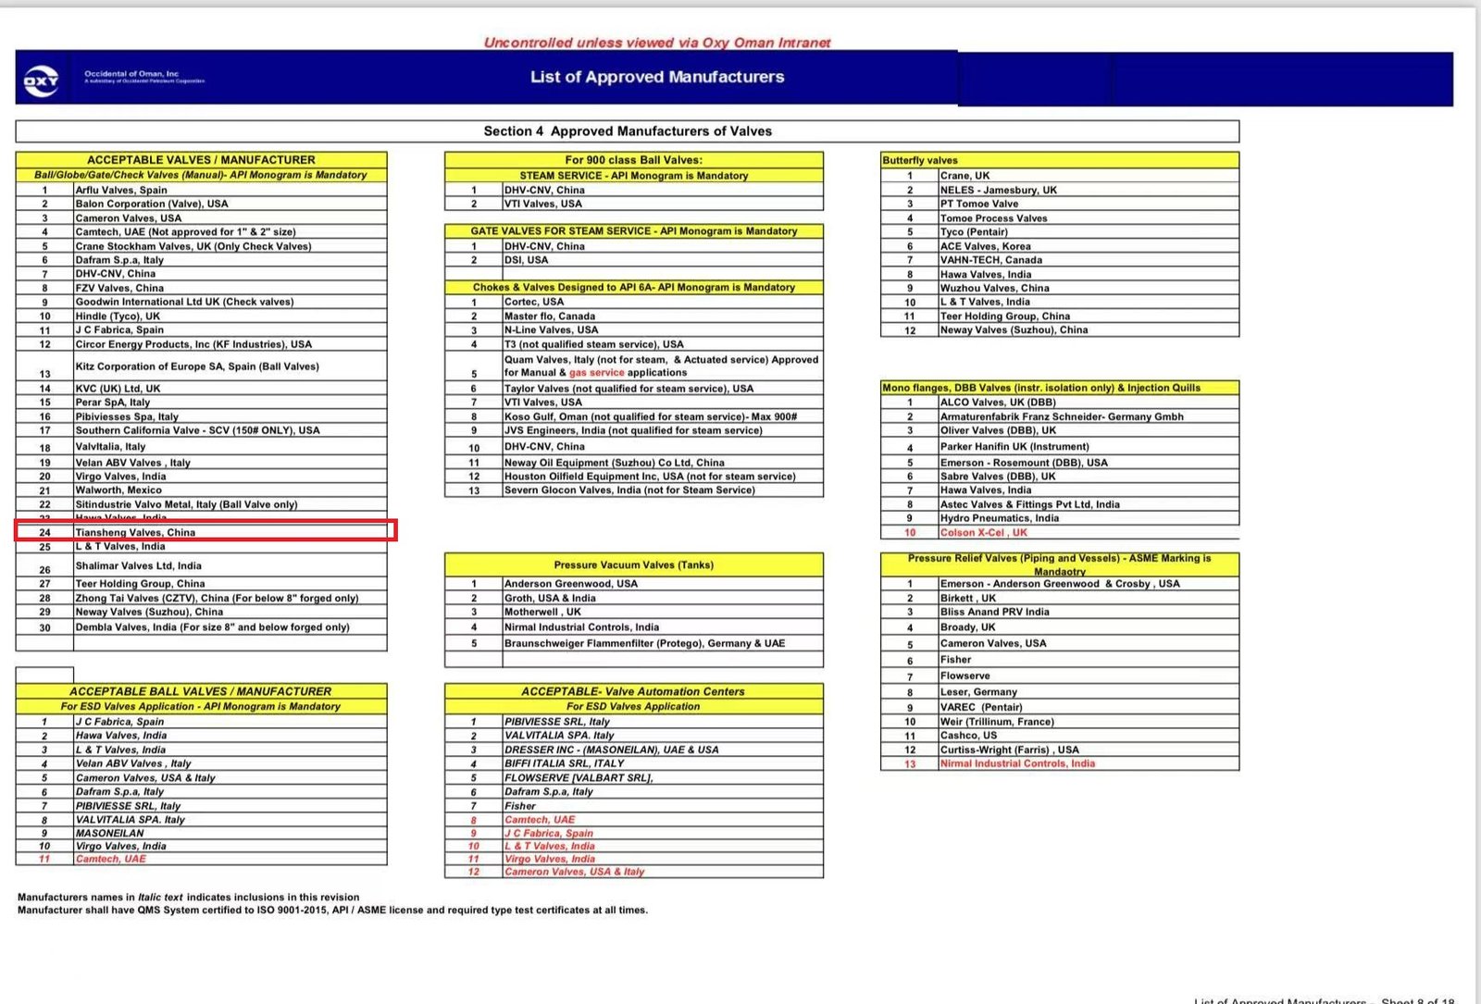
Task: Select red 'Cameron Valves, USA & Italy' row
Action: 634,872
